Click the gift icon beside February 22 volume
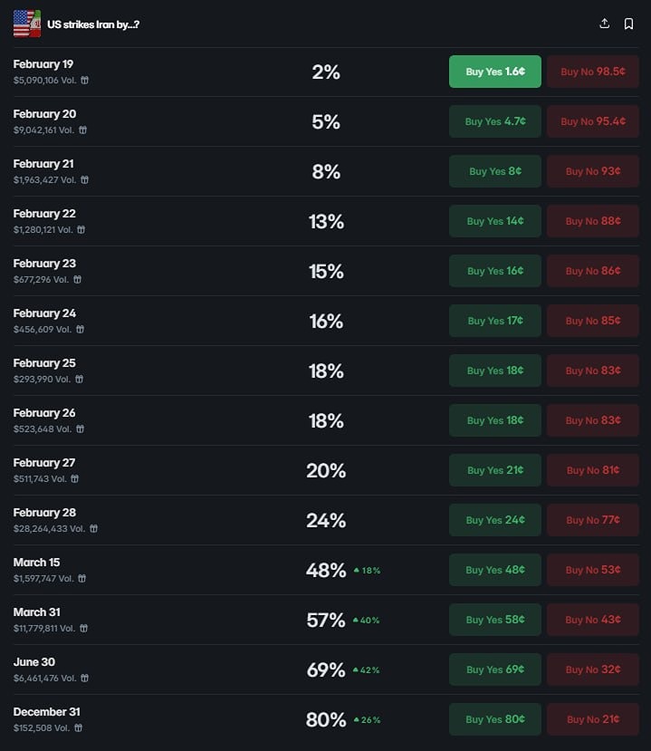 point(80,229)
